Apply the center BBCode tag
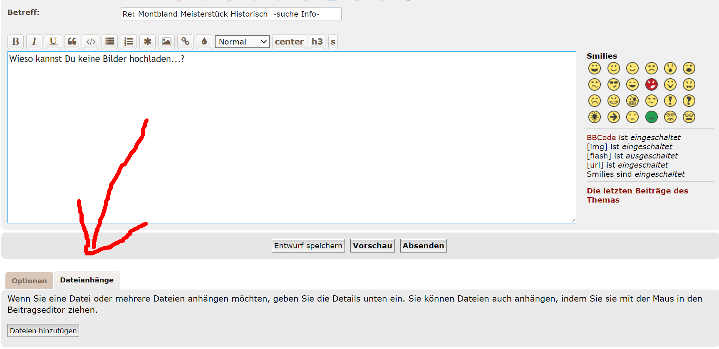Viewport: 719px width, 349px height. point(289,42)
